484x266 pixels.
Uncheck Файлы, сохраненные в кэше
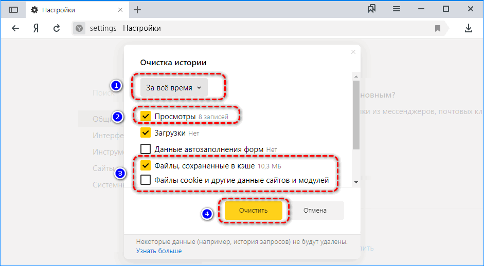coord(146,165)
